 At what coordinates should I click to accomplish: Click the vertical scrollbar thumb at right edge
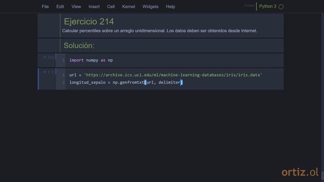click(x=322, y=175)
